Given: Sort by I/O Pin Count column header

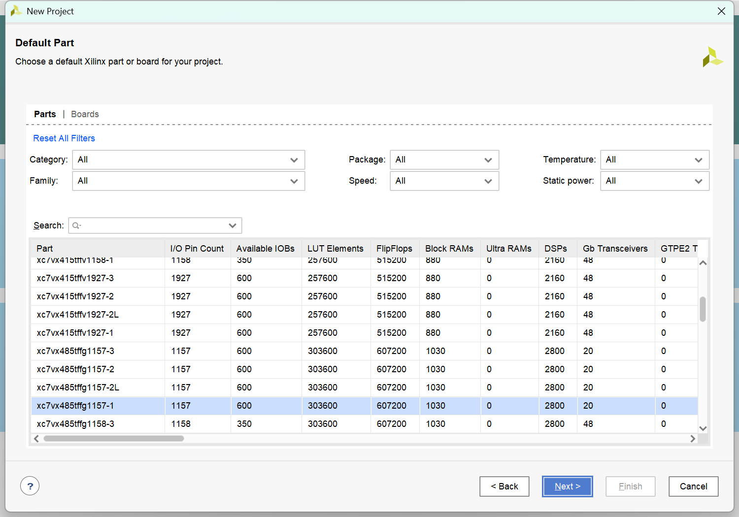Looking at the screenshot, I should tap(198, 249).
